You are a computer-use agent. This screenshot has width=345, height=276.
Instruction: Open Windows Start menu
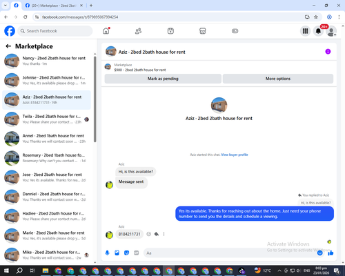tap(6, 270)
